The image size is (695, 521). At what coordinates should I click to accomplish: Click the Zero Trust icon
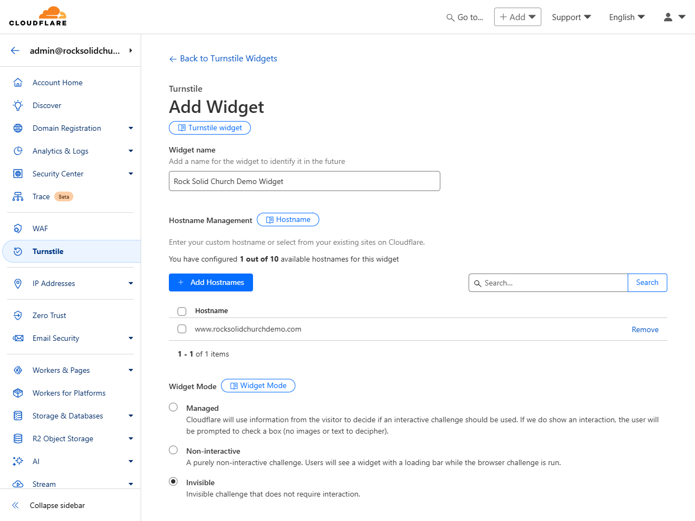[x=18, y=315]
